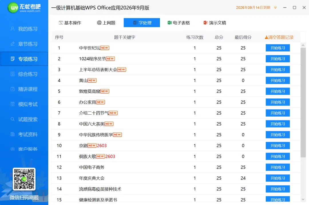
Task: Open 试题搜索 in the sidebar
Action: coord(24,119)
